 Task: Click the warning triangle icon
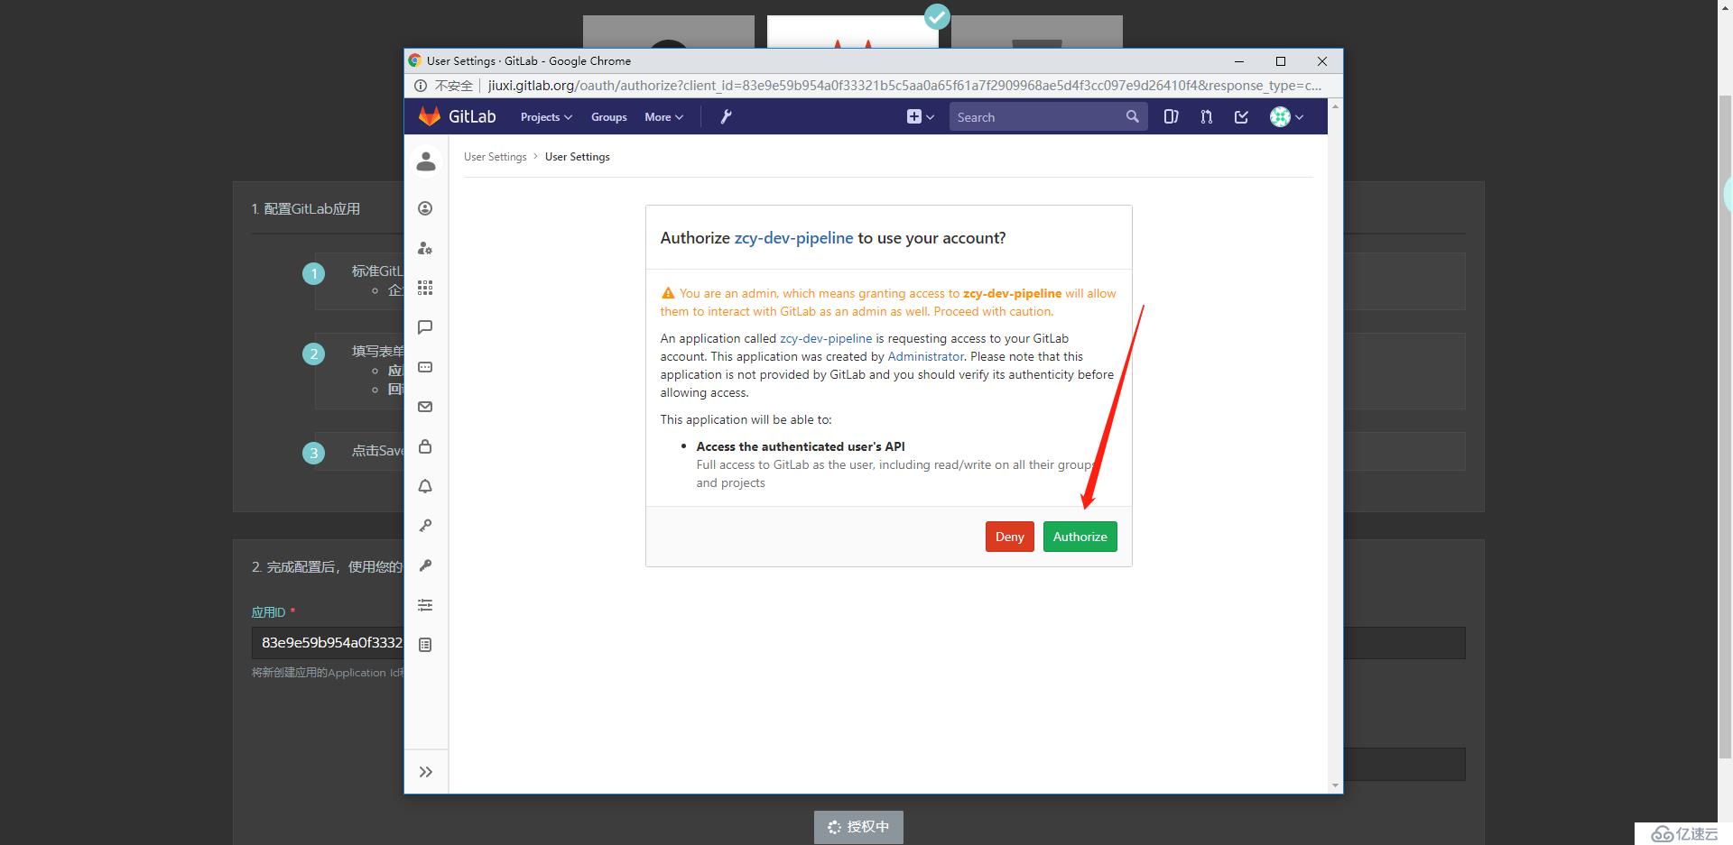pos(668,293)
